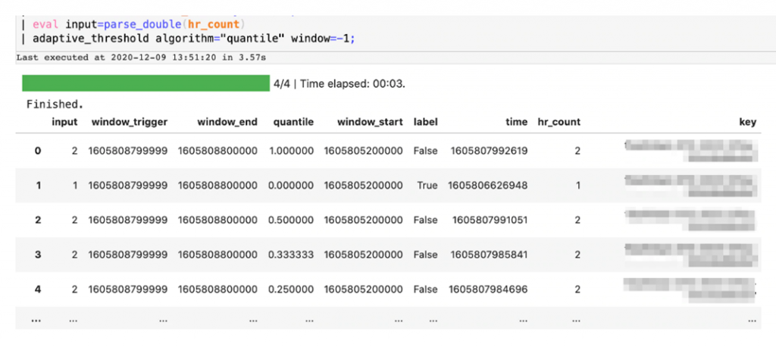Click the "key" column header
Viewport: 776px width, 347px height.
pyautogui.click(x=747, y=121)
